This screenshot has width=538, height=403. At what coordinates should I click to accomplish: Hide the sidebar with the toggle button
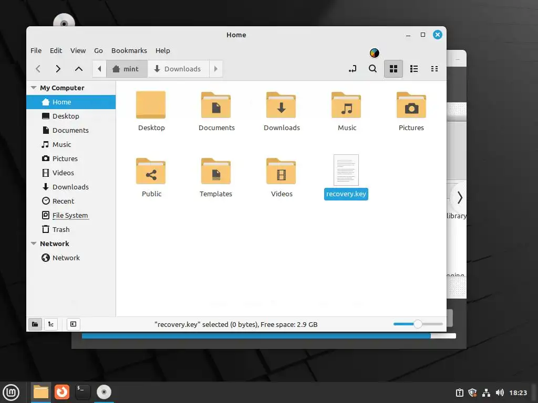tap(73, 324)
